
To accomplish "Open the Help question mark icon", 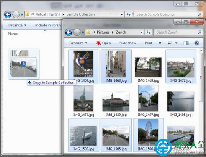I will point(197,43).
